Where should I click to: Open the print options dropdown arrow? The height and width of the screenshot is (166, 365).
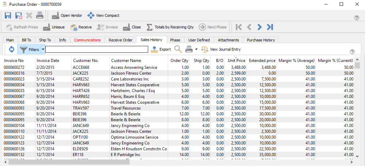pos(196,50)
